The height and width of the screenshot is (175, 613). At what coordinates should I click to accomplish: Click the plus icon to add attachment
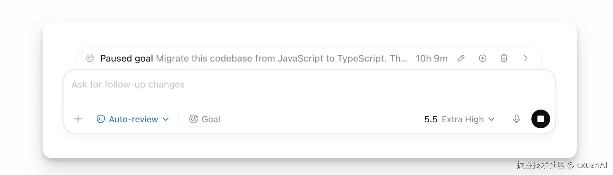coord(78,119)
